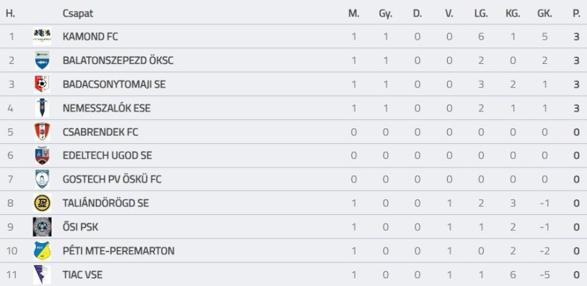Click the P. points column header
This screenshot has height=286, width=587.
point(576,13)
